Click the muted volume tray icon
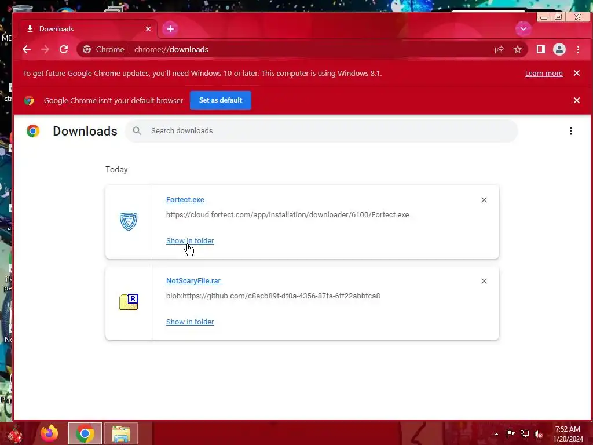Screen dimensions: 593x445 coord(539,434)
